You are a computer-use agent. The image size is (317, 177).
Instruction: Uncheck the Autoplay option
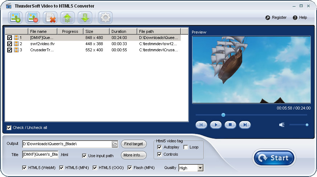click(159, 147)
